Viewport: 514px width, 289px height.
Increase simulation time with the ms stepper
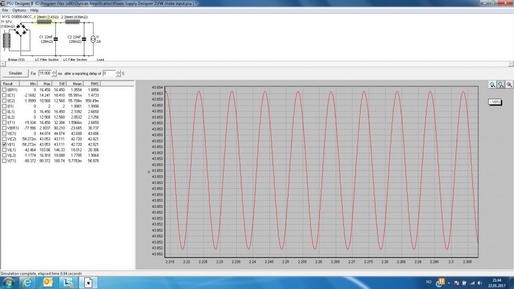54,72
